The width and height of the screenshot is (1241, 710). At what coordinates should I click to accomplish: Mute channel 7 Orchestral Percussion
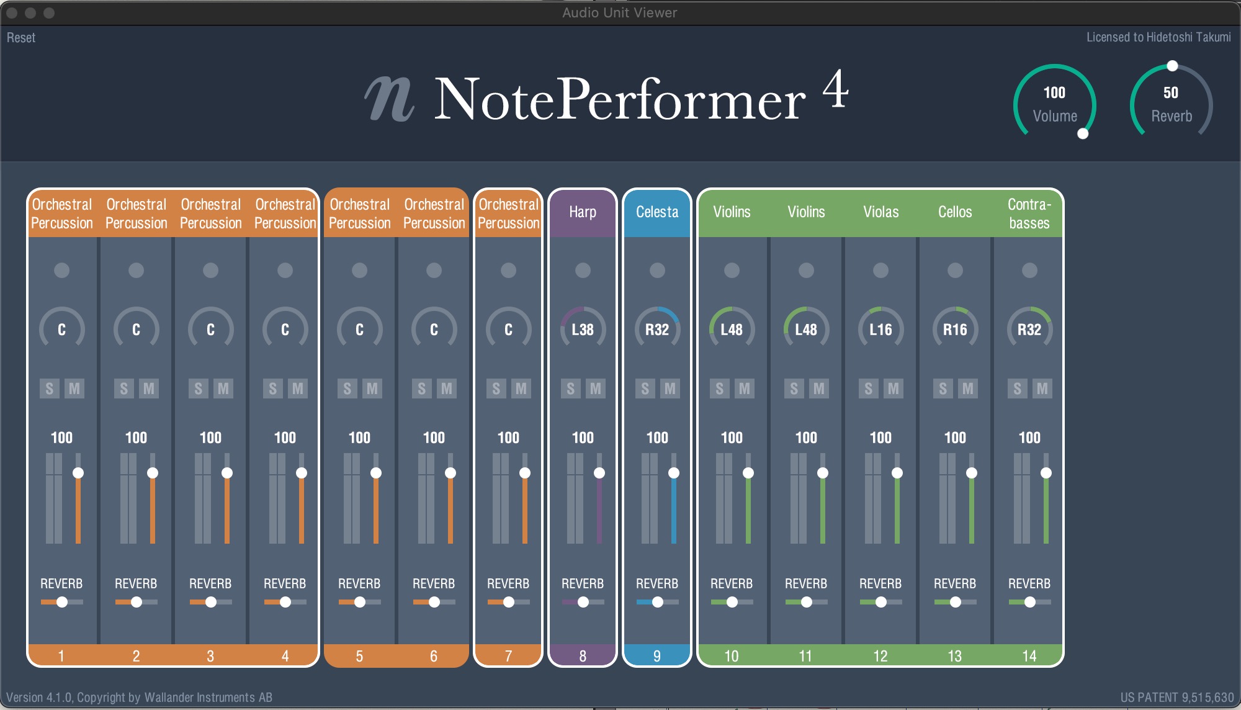coord(521,389)
